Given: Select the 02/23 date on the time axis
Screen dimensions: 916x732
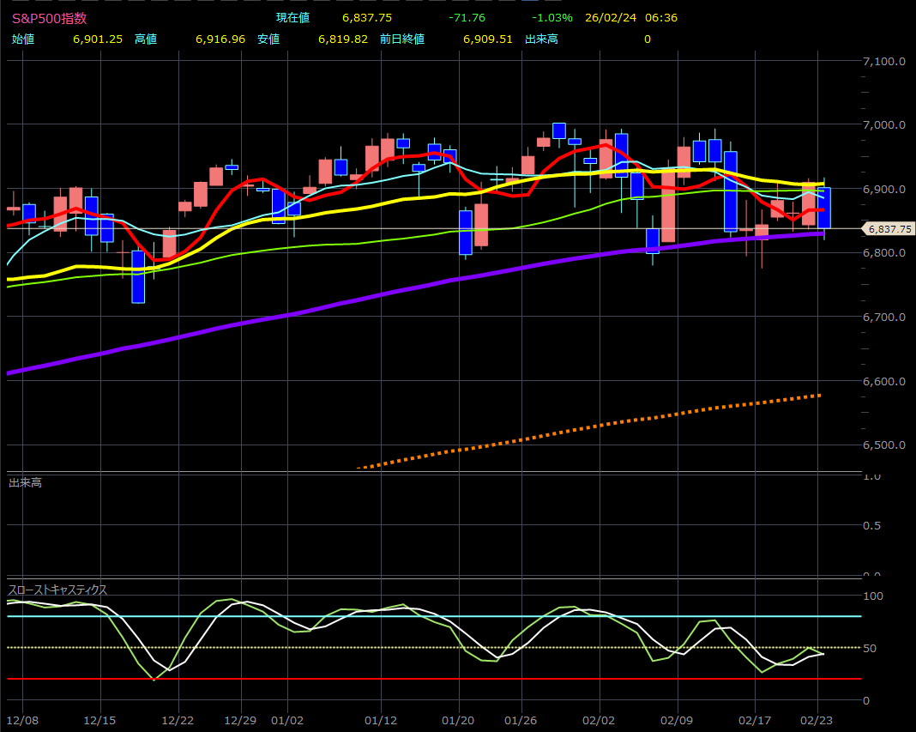Looking at the screenshot, I should click(x=817, y=719).
